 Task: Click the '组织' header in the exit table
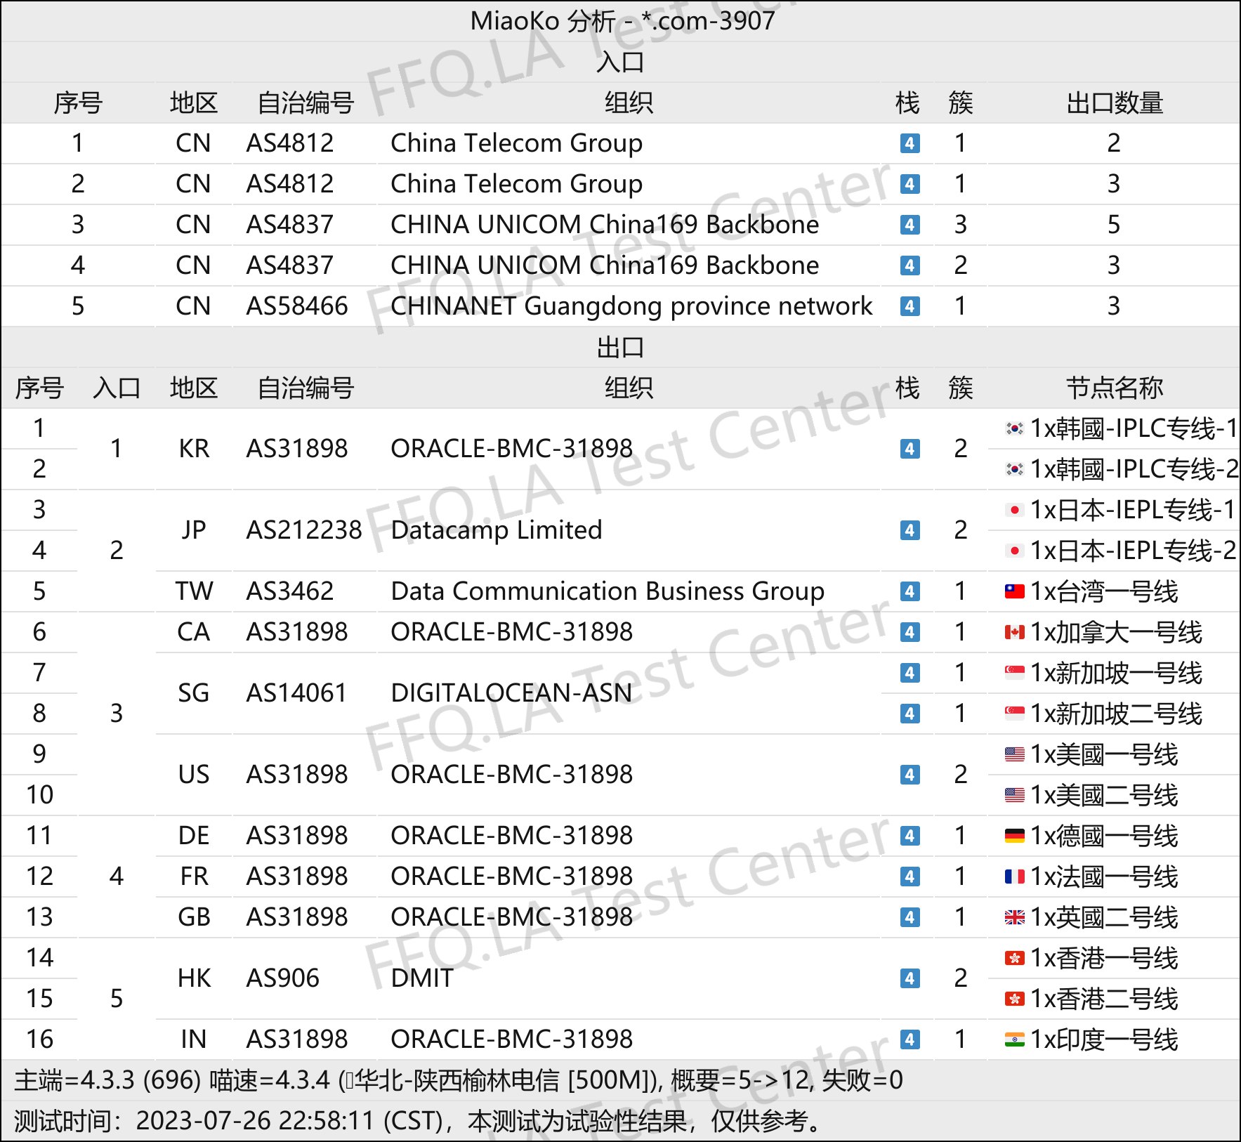click(x=629, y=388)
